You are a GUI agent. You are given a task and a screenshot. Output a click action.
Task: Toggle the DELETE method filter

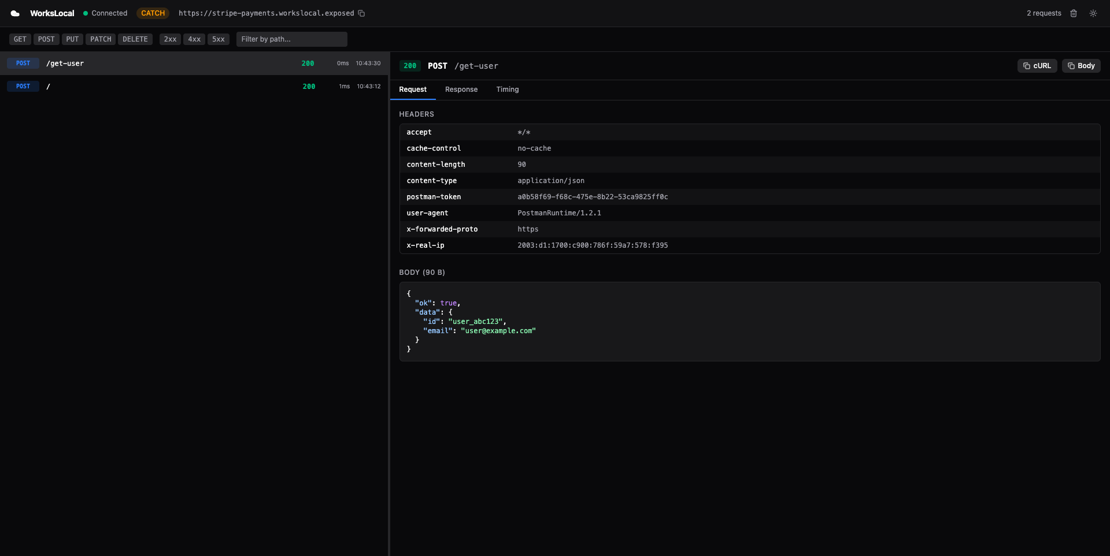pyautogui.click(x=135, y=39)
